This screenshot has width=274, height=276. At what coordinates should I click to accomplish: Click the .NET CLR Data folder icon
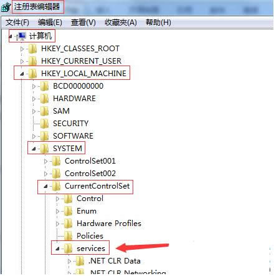[x=80, y=261]
